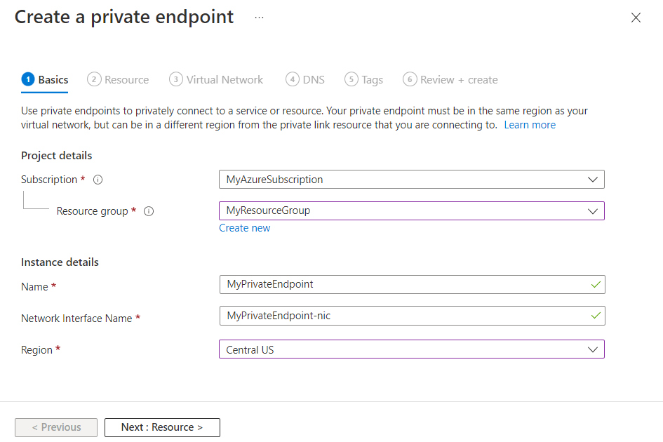Viewport: 663px width, 442px height.
Task: Click the Resource group dropdown chevron
Action: point(594,210)
